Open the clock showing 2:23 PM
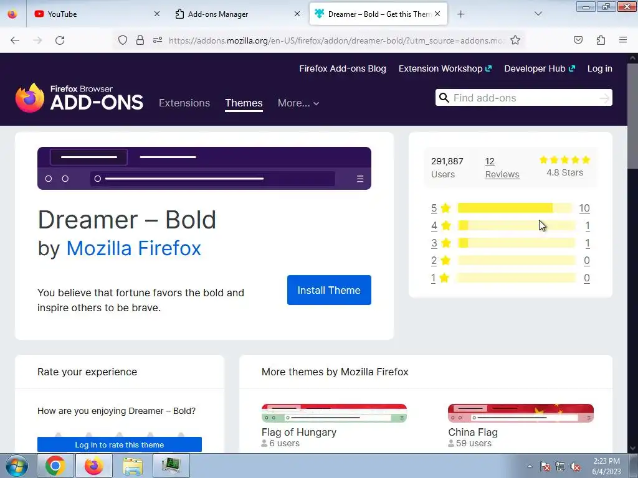 point(606,466)
